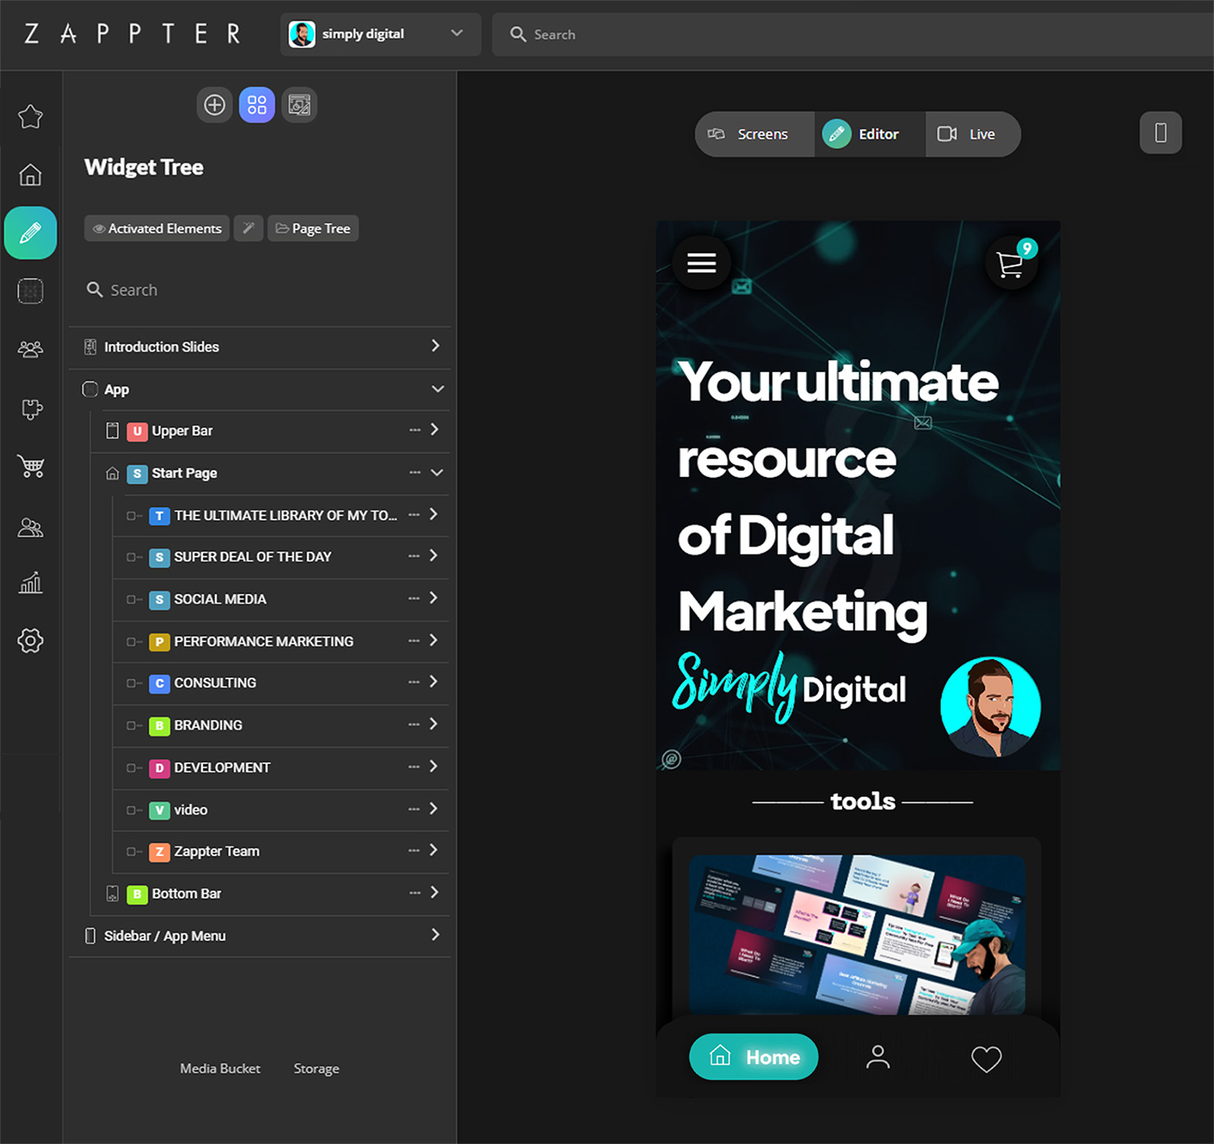Collapse the Start Page chevron

[x=437, y=473]
